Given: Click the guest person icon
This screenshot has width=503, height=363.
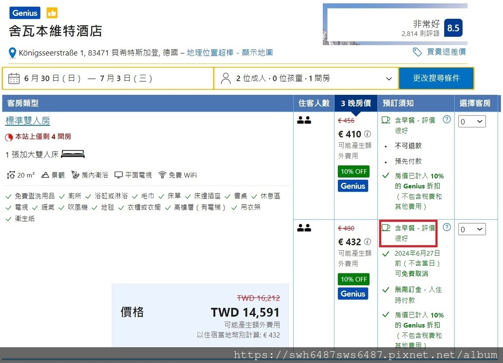Looking at the screenshot, I should point(226,78).
